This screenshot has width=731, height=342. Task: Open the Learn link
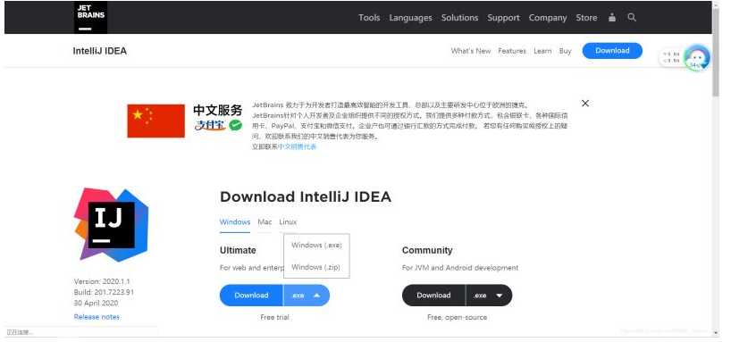pyautogui.click(x=542, y=51)
